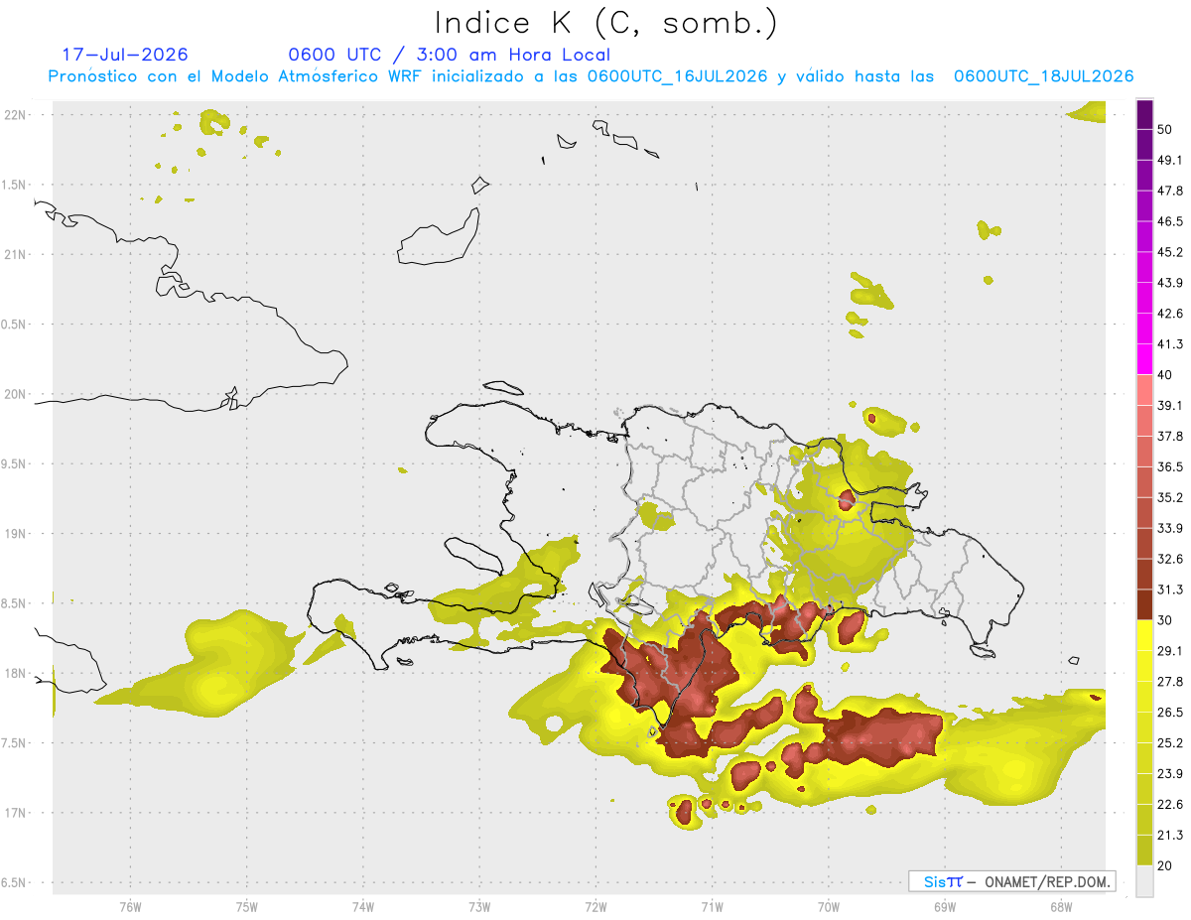This screenshot has width=1191, height=920.
Task: Click legend value '20' at colorbar bottom
Action: (1164, 865)
